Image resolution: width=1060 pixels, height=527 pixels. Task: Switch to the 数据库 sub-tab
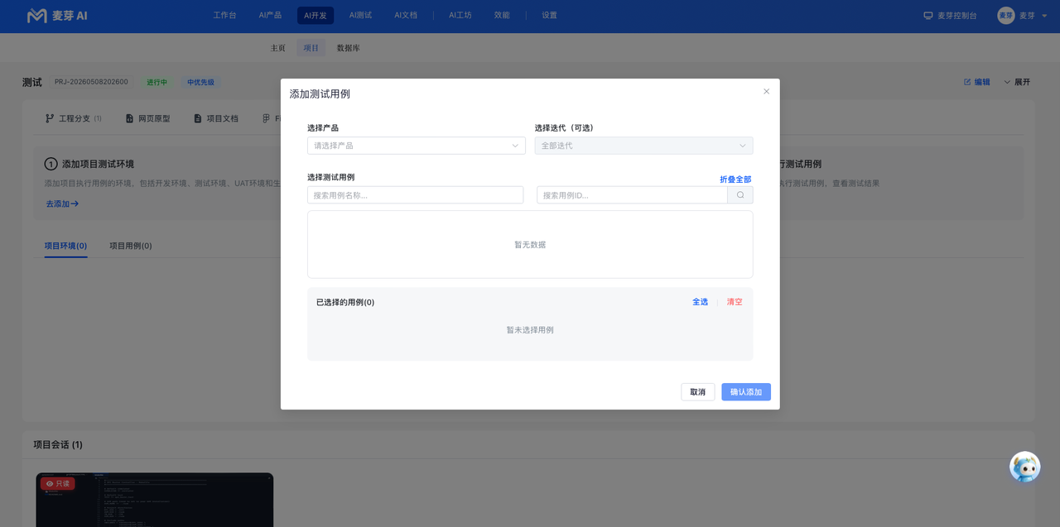pyautogui.click(x=349, y=48)
